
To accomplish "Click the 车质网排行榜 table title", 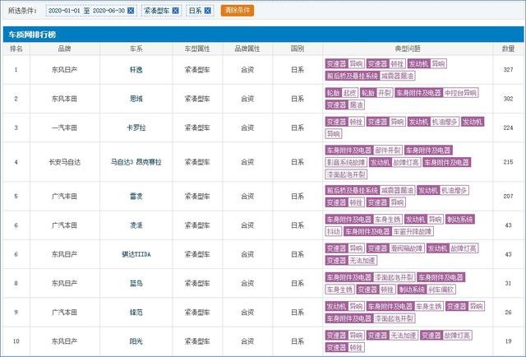I will tap(32, 35).
